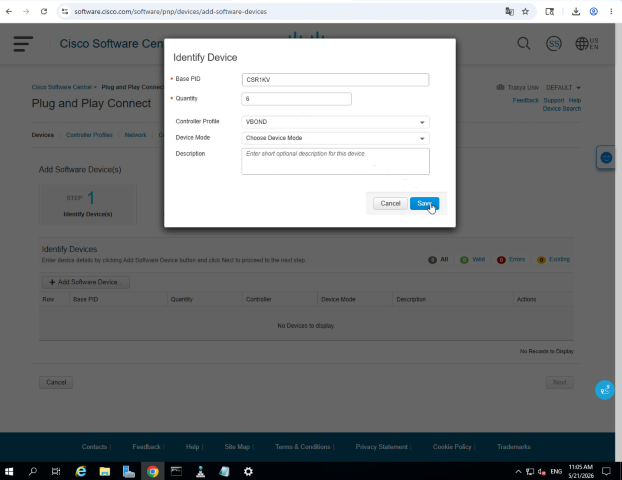The image size is (622, 480).
Task: Click ENG language indicator in tray
Action: pyautogui.click(x=556, y=471)
